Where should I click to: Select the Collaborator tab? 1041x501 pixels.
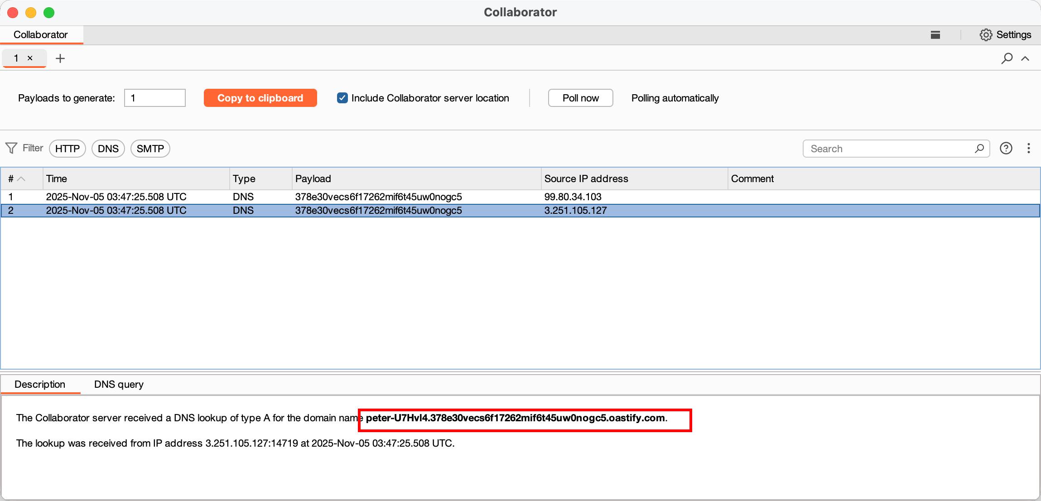click(x=41, y=34)
